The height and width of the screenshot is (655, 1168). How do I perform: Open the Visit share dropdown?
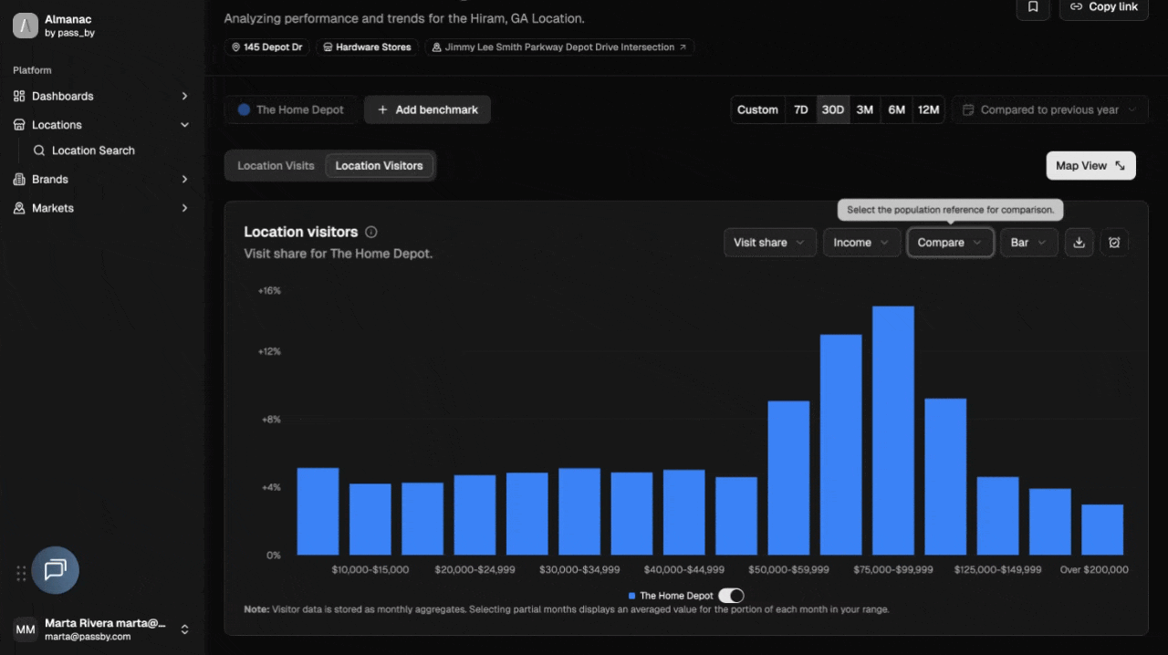coord(769,243)
